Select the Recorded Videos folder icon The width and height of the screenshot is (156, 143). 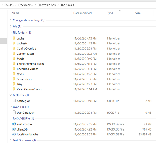[14, 69]
